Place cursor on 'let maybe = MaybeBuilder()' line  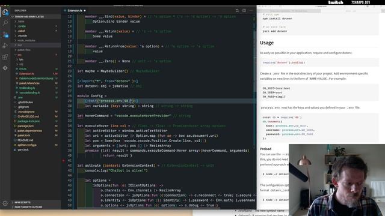tap(103, 71)
